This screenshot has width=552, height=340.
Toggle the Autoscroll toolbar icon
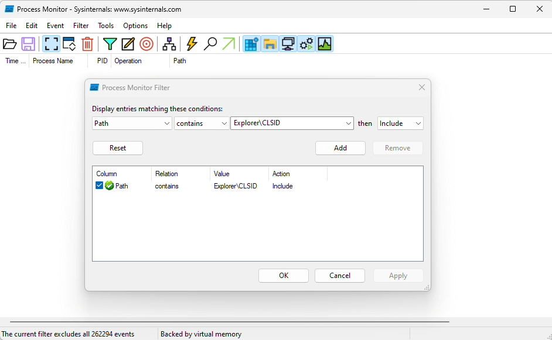point(69,44)
